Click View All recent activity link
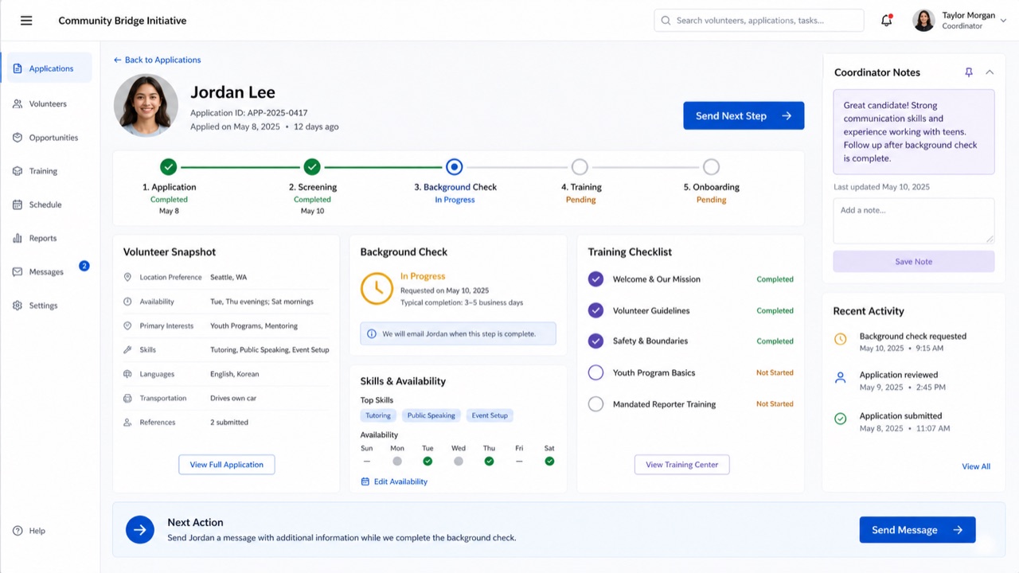The width and height of the screenshot is (1019, 573). click(x=976, y=466)
